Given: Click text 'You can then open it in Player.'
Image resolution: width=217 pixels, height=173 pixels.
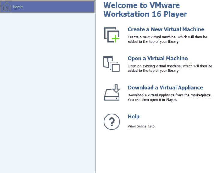Looking at the screenshot, I should pyautogui.click(x=152, y=100).
